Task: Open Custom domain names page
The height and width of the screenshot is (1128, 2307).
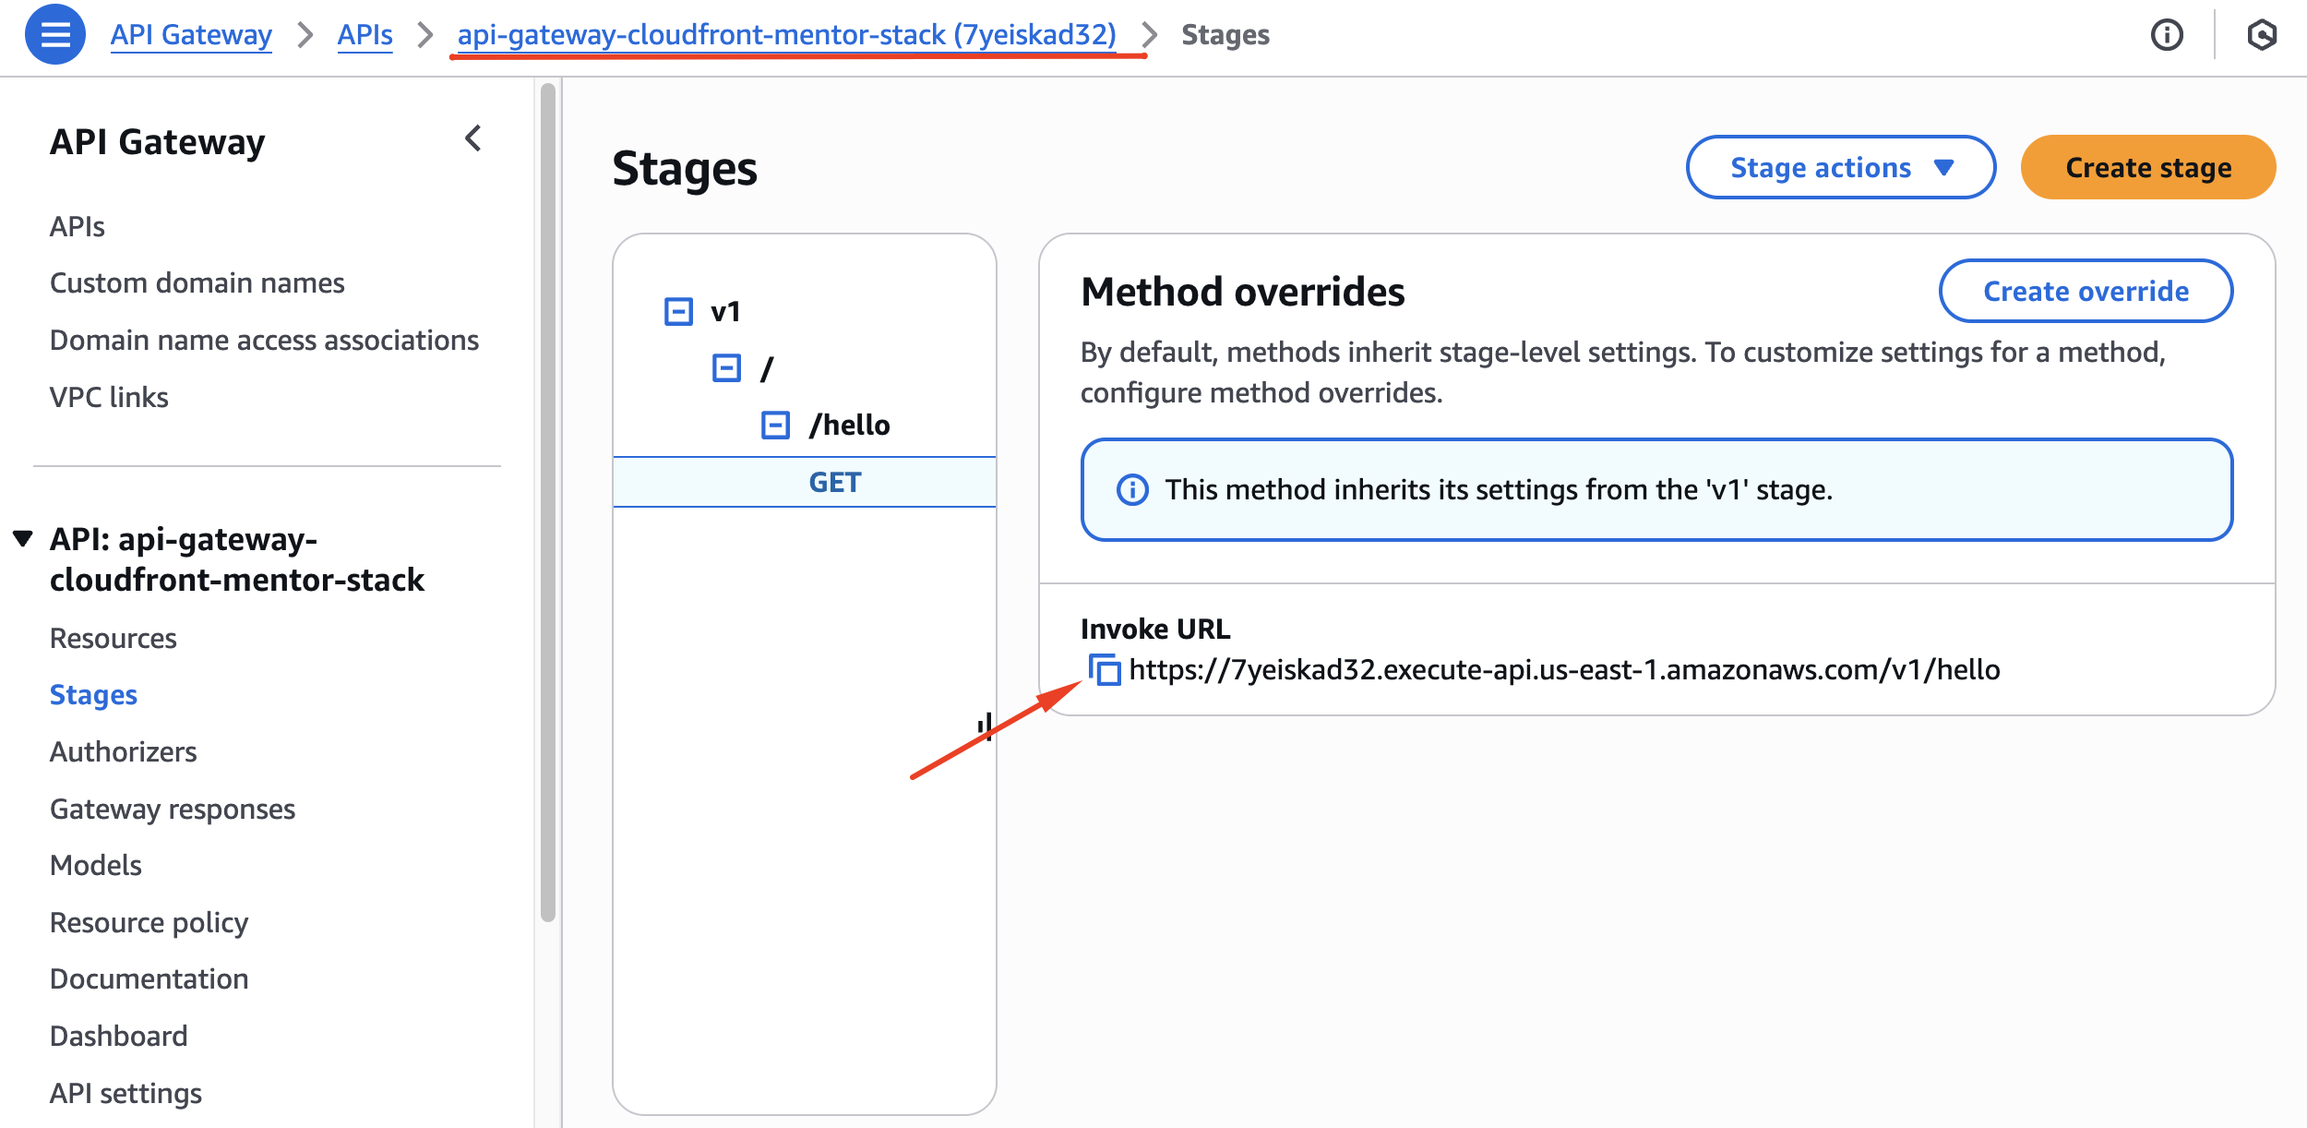Action: [x=197, y=282]
